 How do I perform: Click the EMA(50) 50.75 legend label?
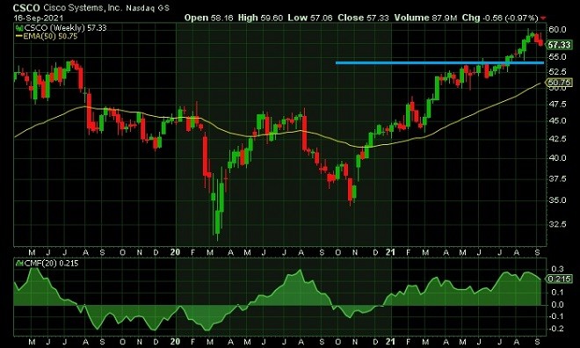[x=50, y=36]
